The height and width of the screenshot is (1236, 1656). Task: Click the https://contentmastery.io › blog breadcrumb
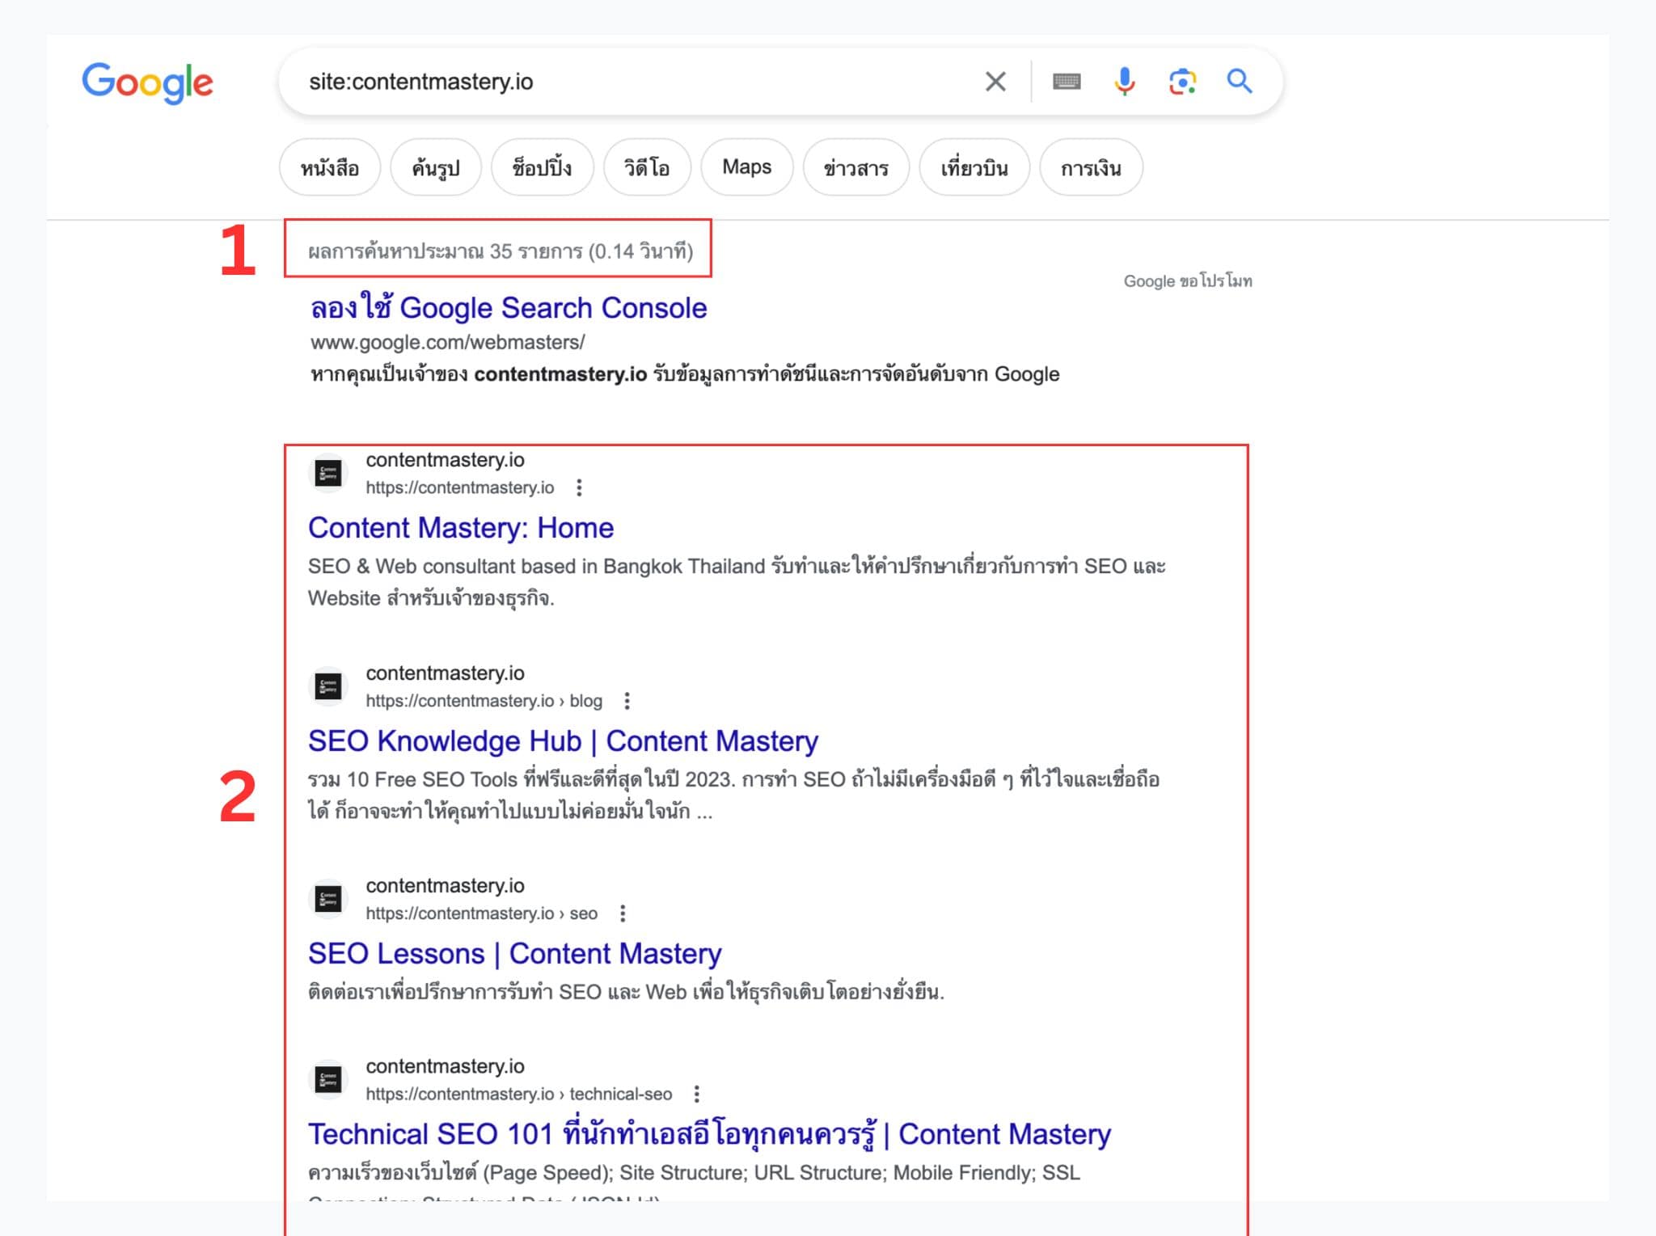pyautogui.click(x=484, y=701)
